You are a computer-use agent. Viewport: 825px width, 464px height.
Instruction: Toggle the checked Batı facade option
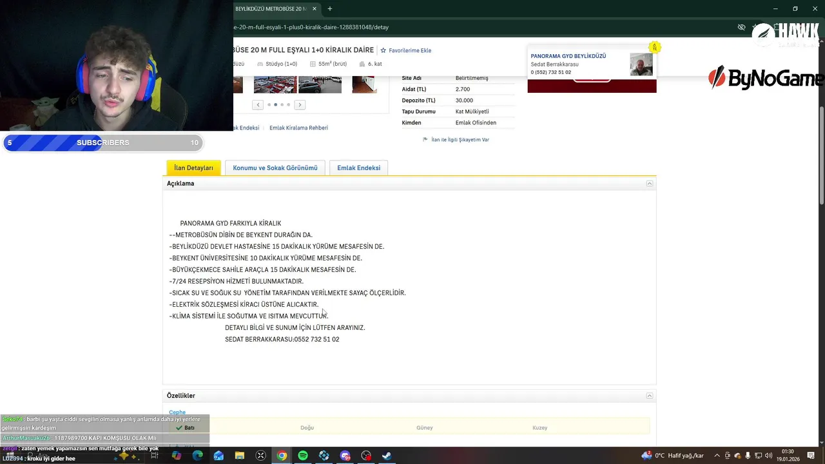(185, 428)
